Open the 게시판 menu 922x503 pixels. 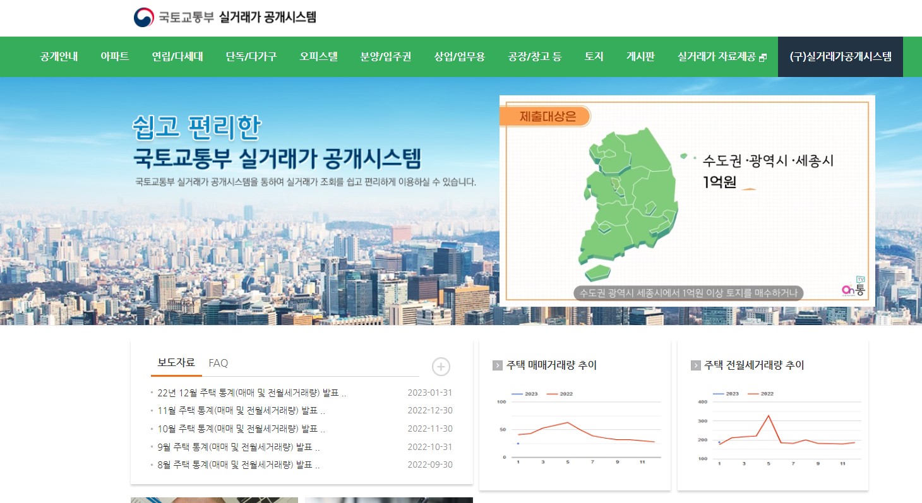coord(640,56)
